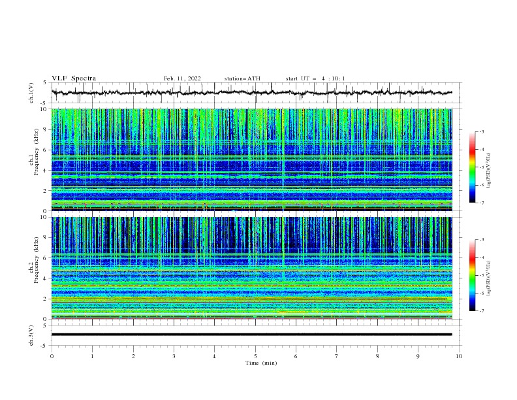Click the '-3' tick on ch.1 color bar
This screenshot has height=400, width=517.
click(481, 131)
